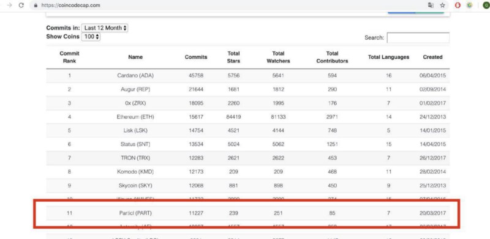Select the Status (SNT) name cell
This screenshot has width=490, height=239.
coord(135,144)
